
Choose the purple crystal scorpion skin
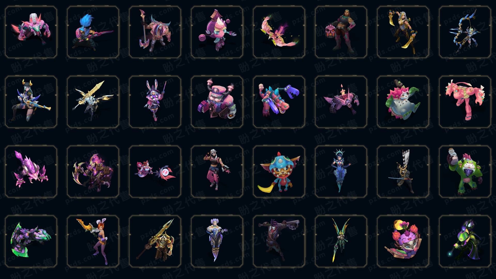31,172
